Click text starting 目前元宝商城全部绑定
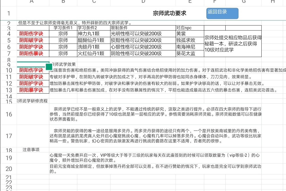Viewport: 286px width, 191px height. point(155,169)
